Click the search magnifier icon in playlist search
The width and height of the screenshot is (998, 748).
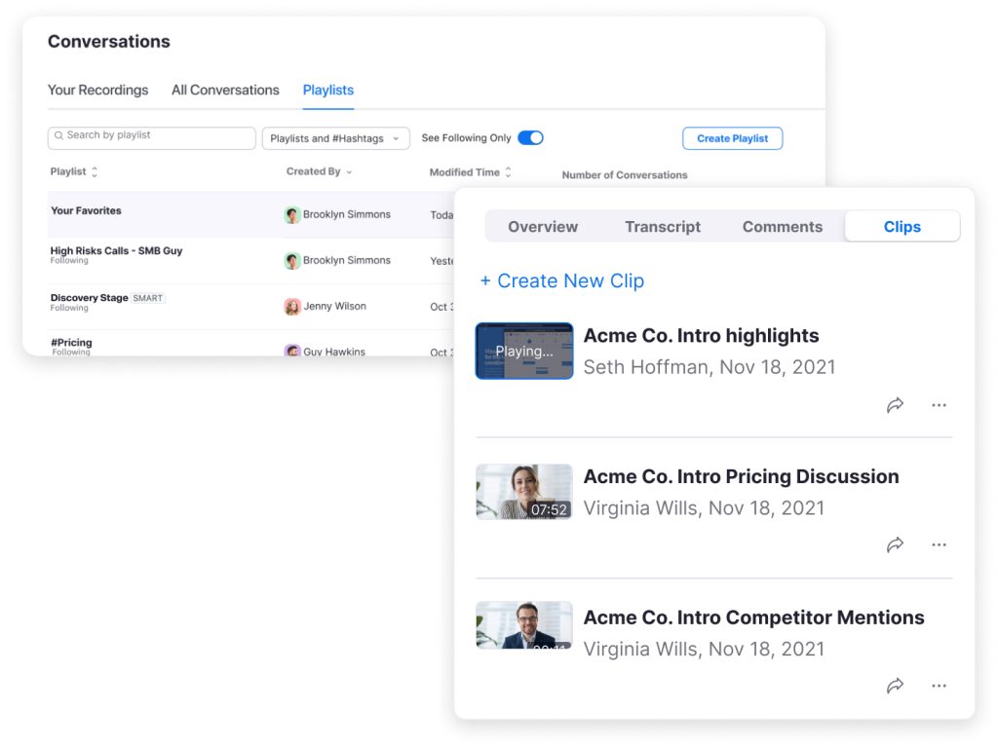coord(58,135)
